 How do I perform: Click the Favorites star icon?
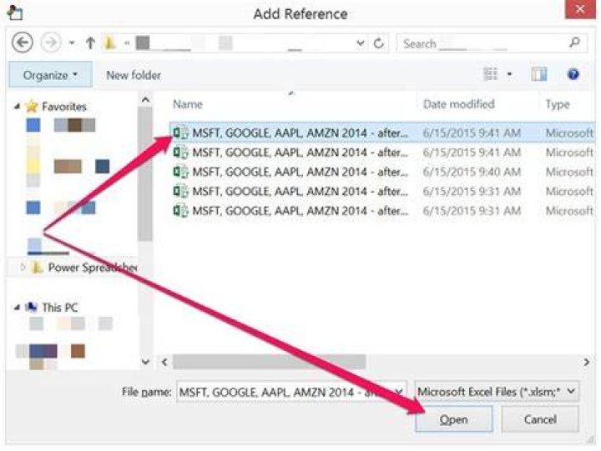click(x=32, y=107)
